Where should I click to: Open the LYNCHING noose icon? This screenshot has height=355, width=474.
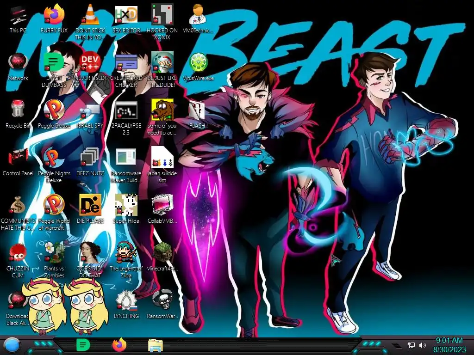tap(126, 300)
